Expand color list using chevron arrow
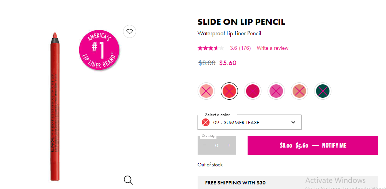This screenshot has height=189, width=386. tap(293, 123)
